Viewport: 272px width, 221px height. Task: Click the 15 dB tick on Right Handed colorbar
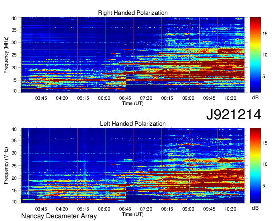(265, 34)
